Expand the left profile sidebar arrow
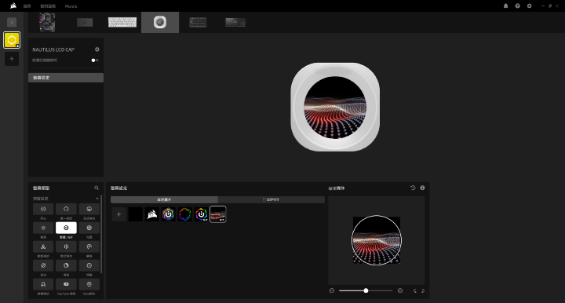Screen dimensions: 565x303 click(x=12, y=22)
